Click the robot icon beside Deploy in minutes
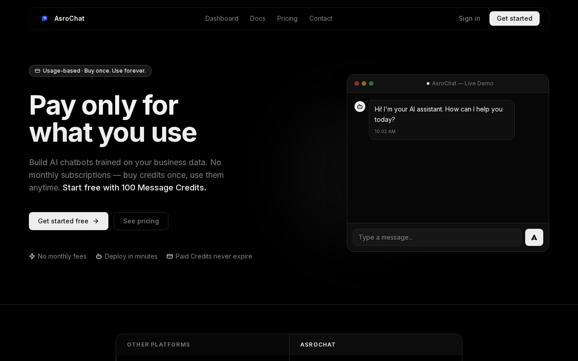The height and width of the screenshot is (361, 578). 99,256
